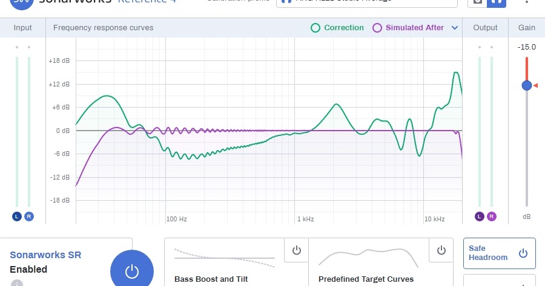Click the Output R channel badge

coord(492,216)
